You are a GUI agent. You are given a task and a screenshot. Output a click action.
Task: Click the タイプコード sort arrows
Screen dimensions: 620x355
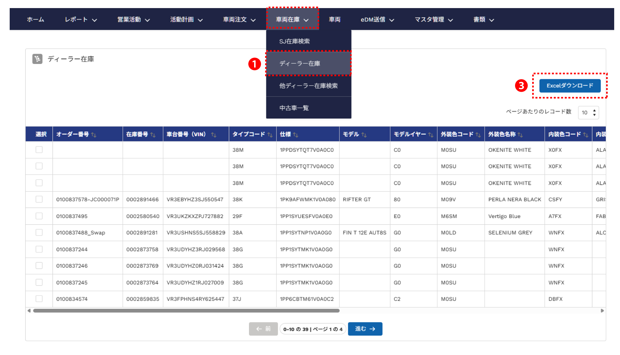(x=270, y=135)
